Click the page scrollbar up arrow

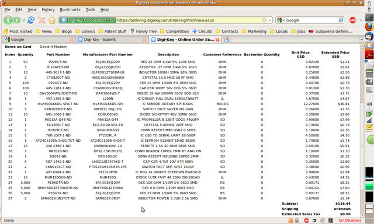click(x=362, y=46)
